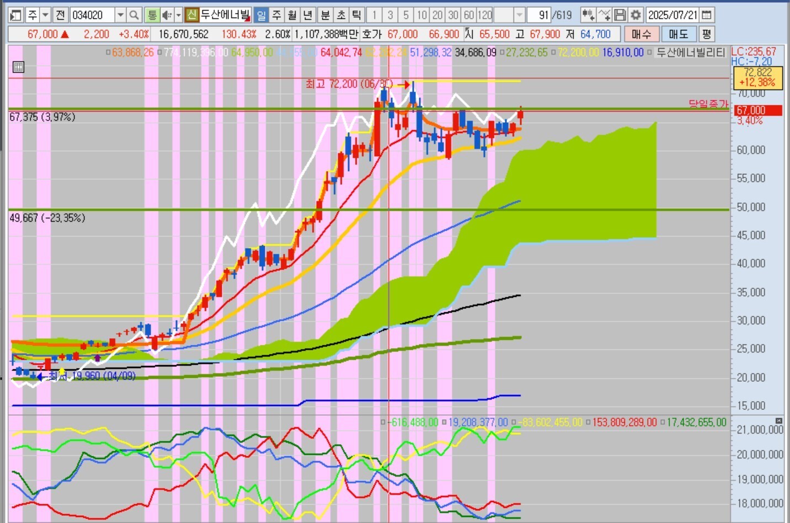Click the indicator legend value 153,809,289.00
790x523 pixels.
tap(624, 422)
